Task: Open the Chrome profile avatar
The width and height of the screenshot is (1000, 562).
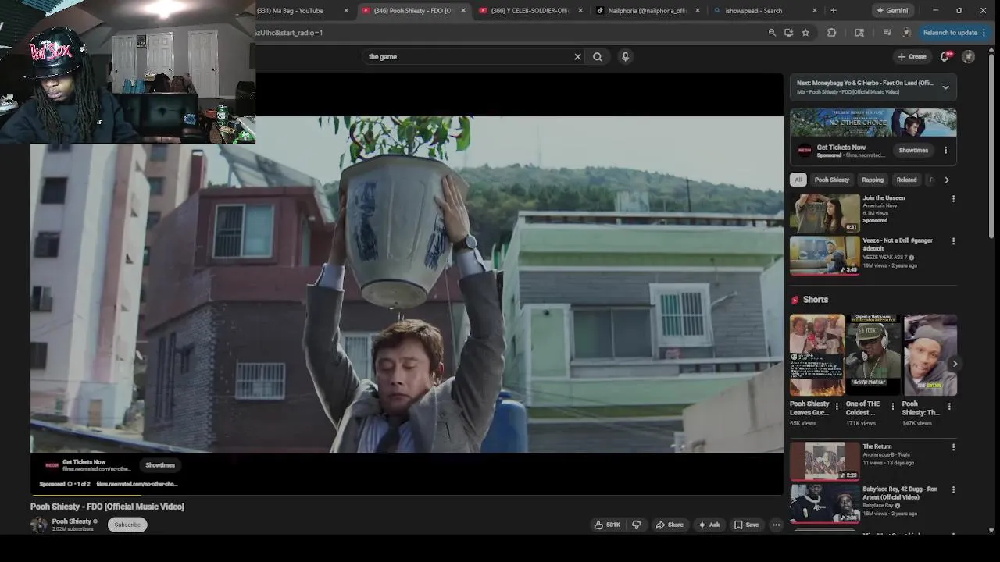Action: click(x=906, y=33)
